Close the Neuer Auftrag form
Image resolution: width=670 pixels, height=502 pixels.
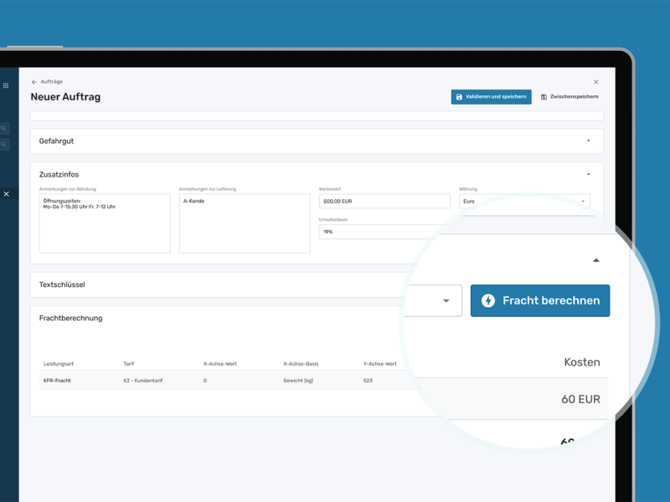(x=596, y=82)
